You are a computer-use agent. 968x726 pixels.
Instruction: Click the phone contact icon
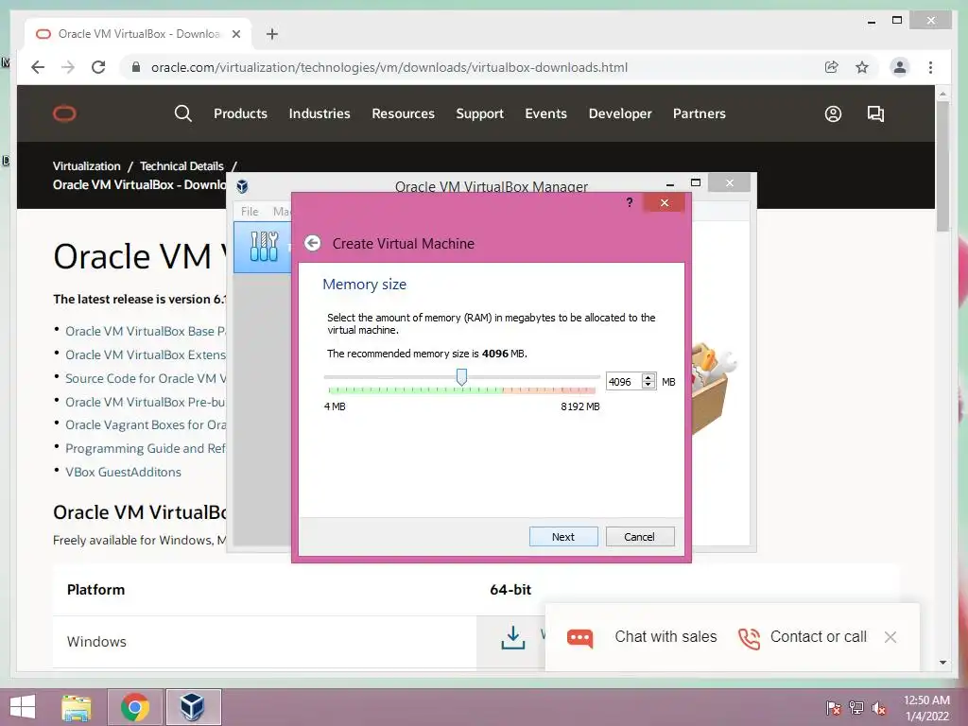pyautogui.click(x=749, y=638)
